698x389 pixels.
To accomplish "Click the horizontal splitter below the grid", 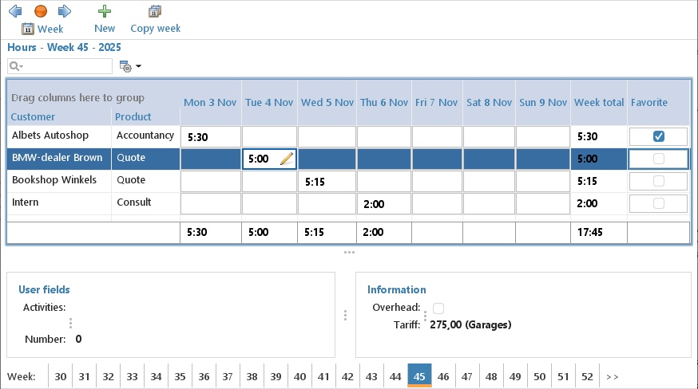I will 349,252.
